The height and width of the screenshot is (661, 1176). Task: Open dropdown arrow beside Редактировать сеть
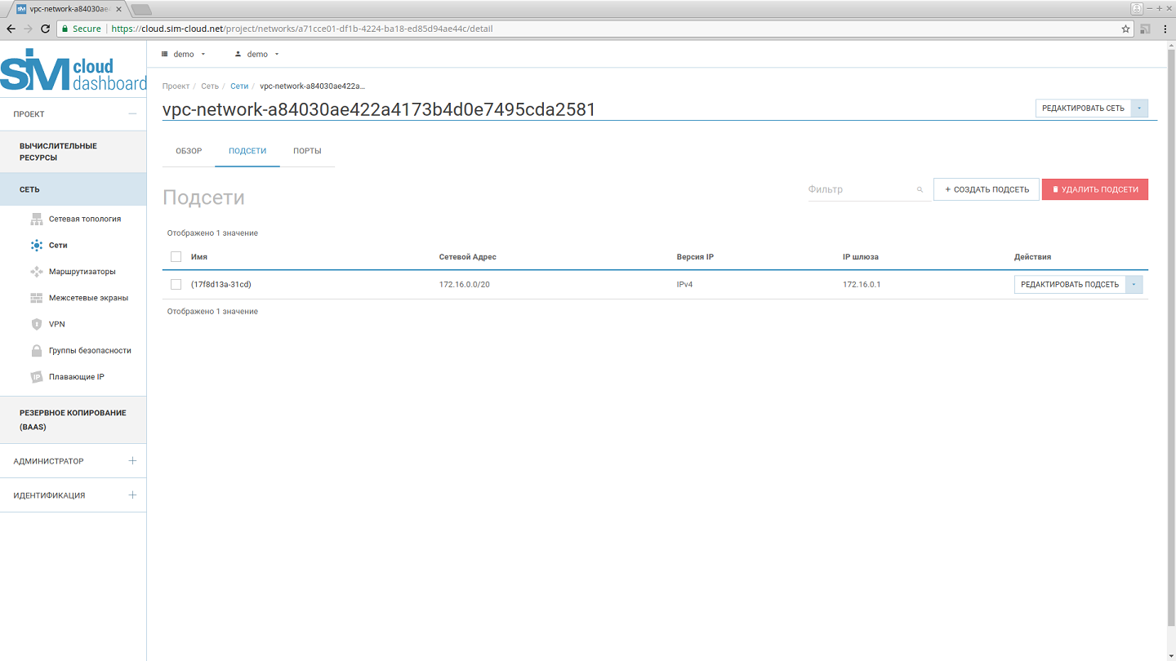(x=1139, y=109)
